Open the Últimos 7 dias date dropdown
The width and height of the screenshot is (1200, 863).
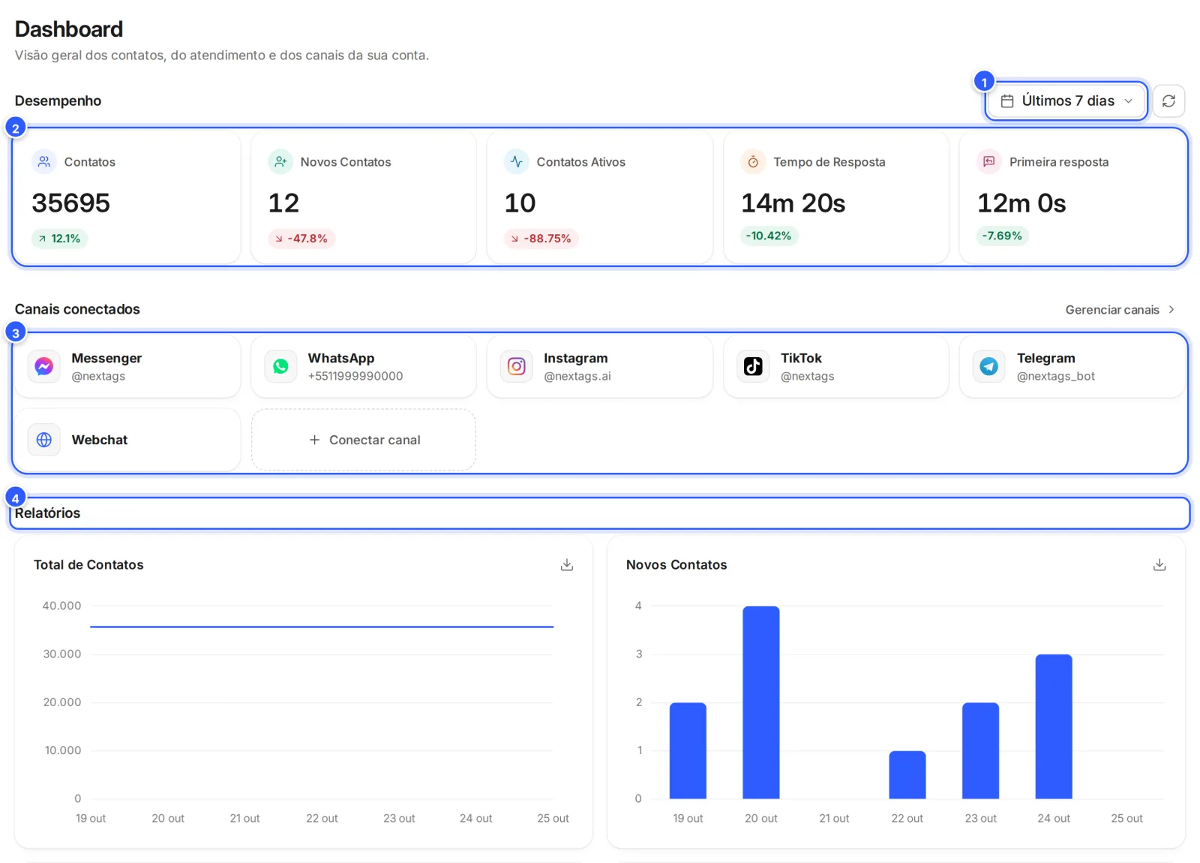1066,101
